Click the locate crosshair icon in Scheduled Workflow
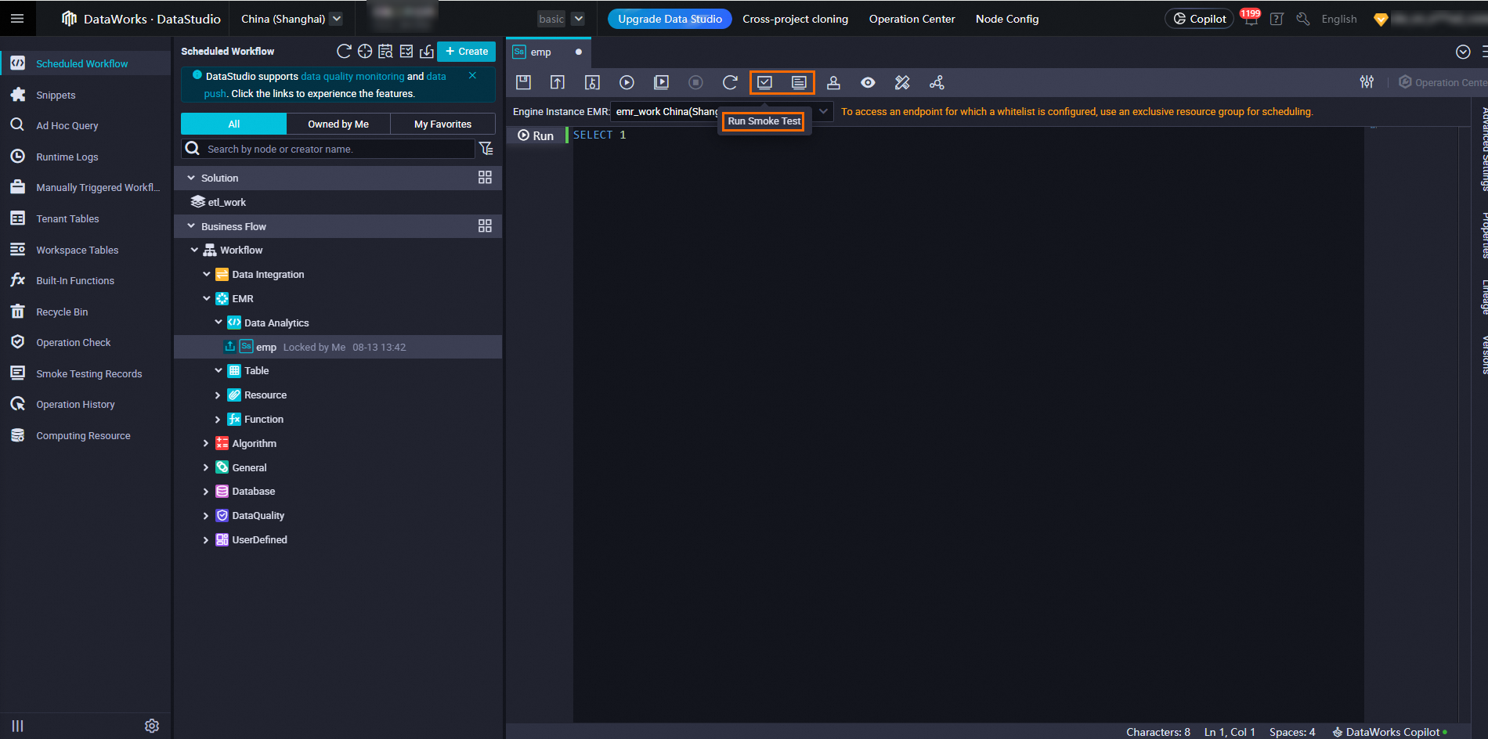This screenshot has height=739, width=1488. coord(365,51)
